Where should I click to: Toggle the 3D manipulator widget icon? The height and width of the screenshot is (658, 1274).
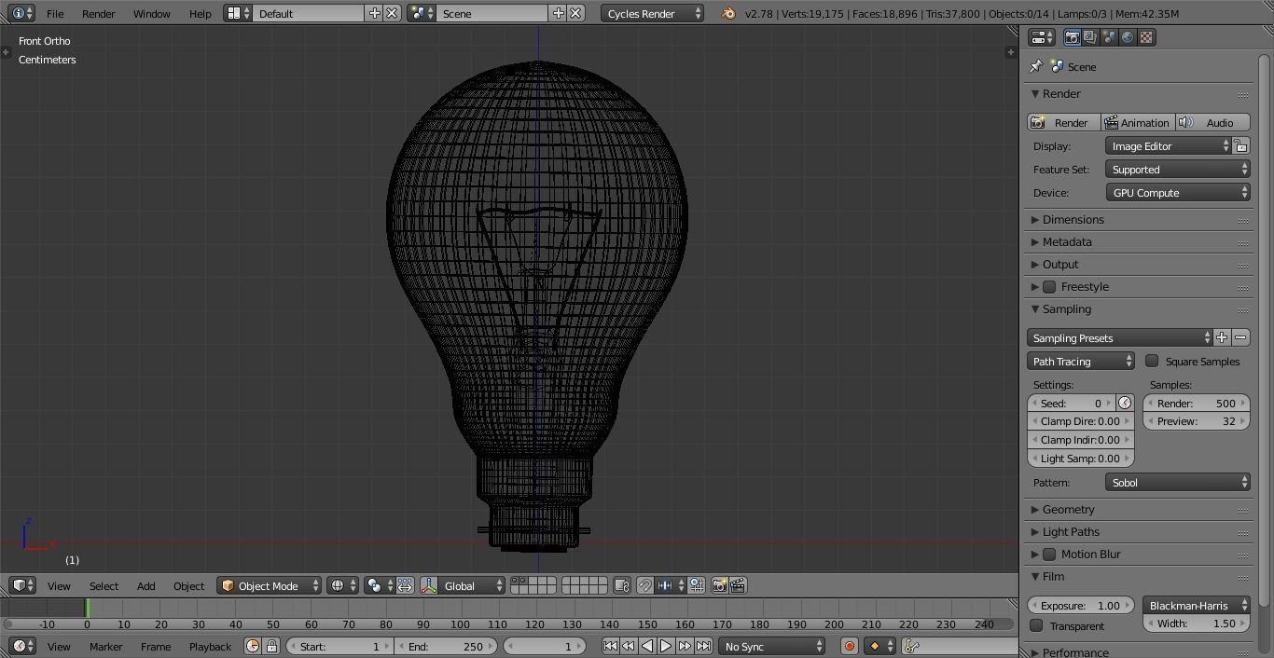click(x=429, y=585)
